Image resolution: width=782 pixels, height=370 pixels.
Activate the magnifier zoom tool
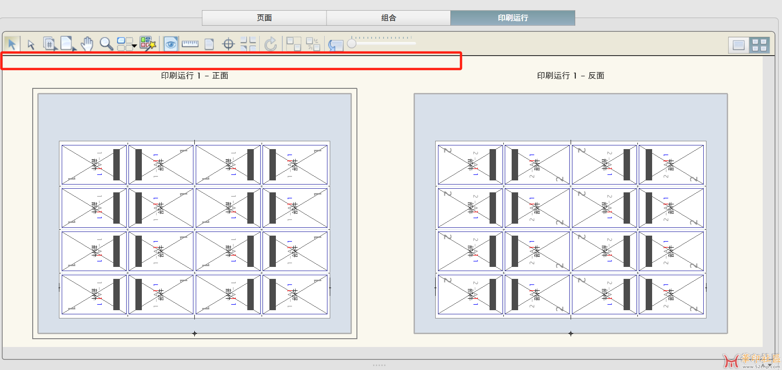pos(106,44)
